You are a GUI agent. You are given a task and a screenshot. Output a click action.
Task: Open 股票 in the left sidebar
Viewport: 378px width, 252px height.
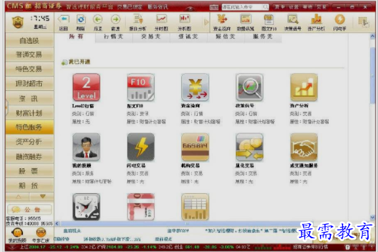(x=29, y=171)
